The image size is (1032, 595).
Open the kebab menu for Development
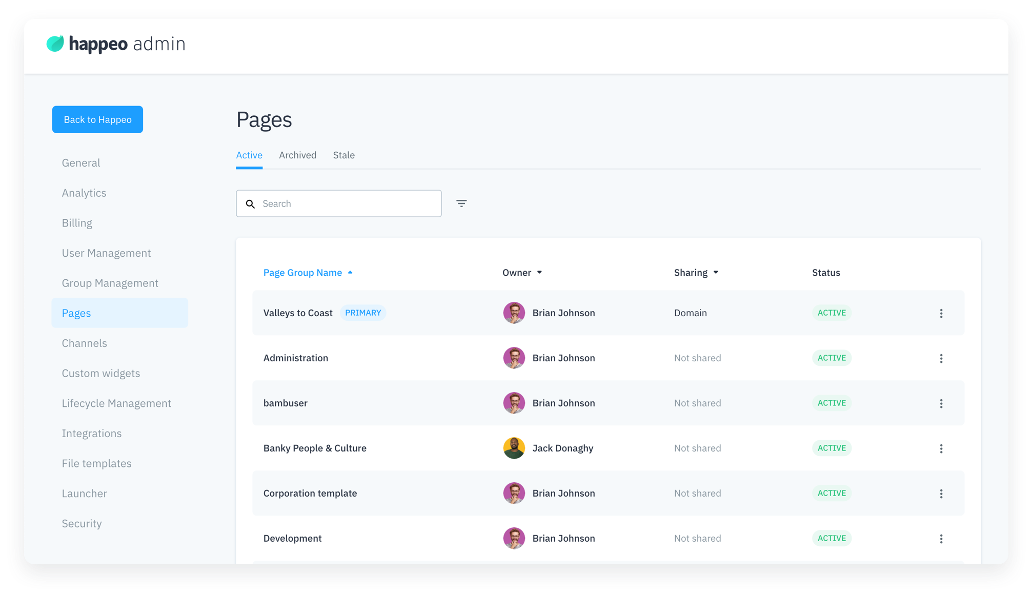(x=941, y=538)
